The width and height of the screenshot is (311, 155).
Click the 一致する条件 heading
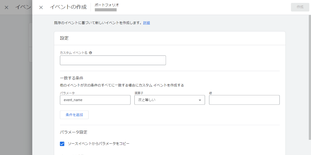pyautogui.click(x=72, y=78)
